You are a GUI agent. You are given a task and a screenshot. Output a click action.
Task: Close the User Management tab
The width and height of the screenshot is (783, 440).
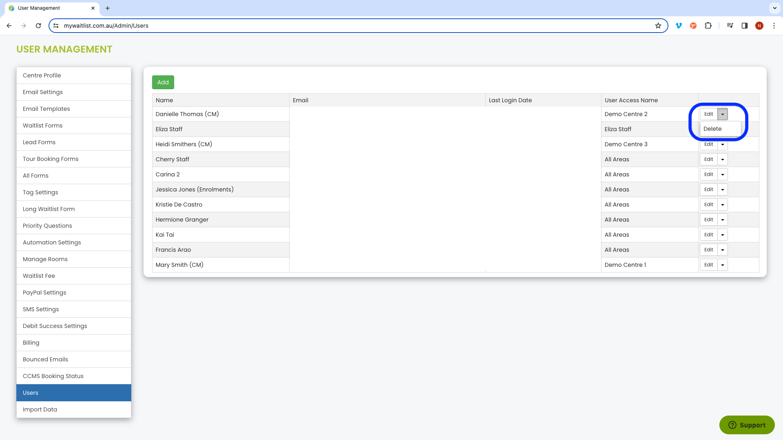point(93,8)
